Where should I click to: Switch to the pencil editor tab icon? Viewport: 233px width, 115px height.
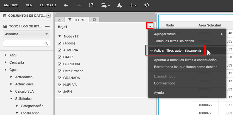tap(59, 20)
